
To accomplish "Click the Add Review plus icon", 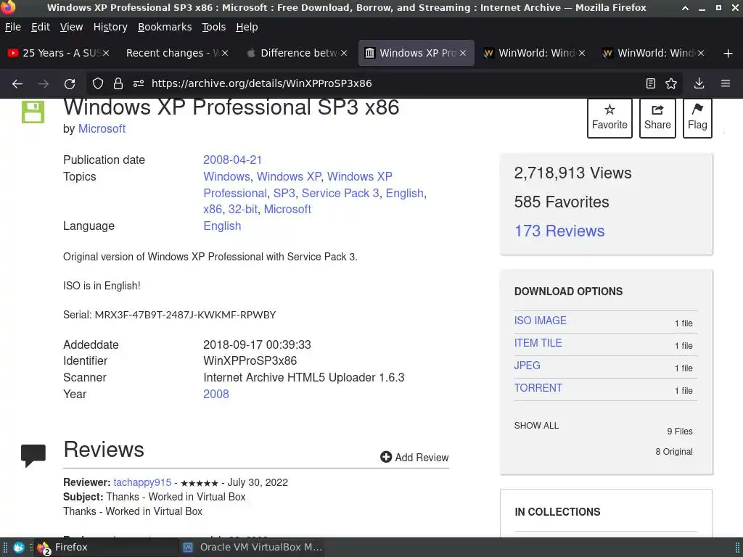I will point(386,457).
